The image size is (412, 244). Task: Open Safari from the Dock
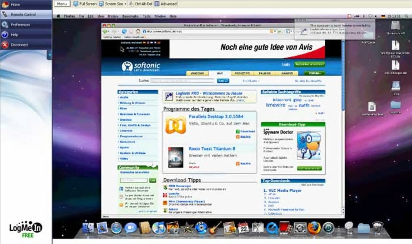116,228
